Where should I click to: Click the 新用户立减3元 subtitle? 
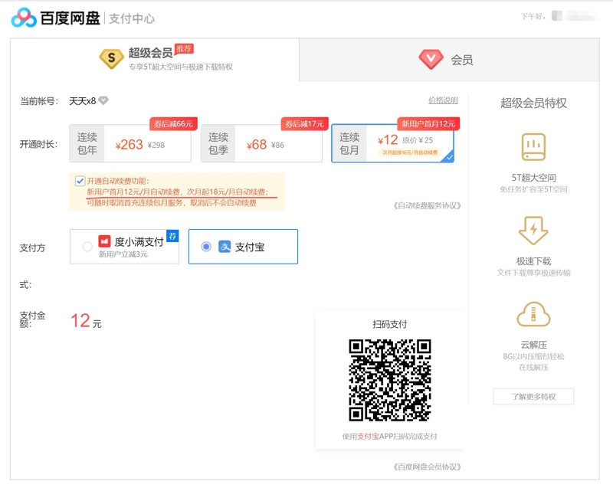[x=123, y=254]
